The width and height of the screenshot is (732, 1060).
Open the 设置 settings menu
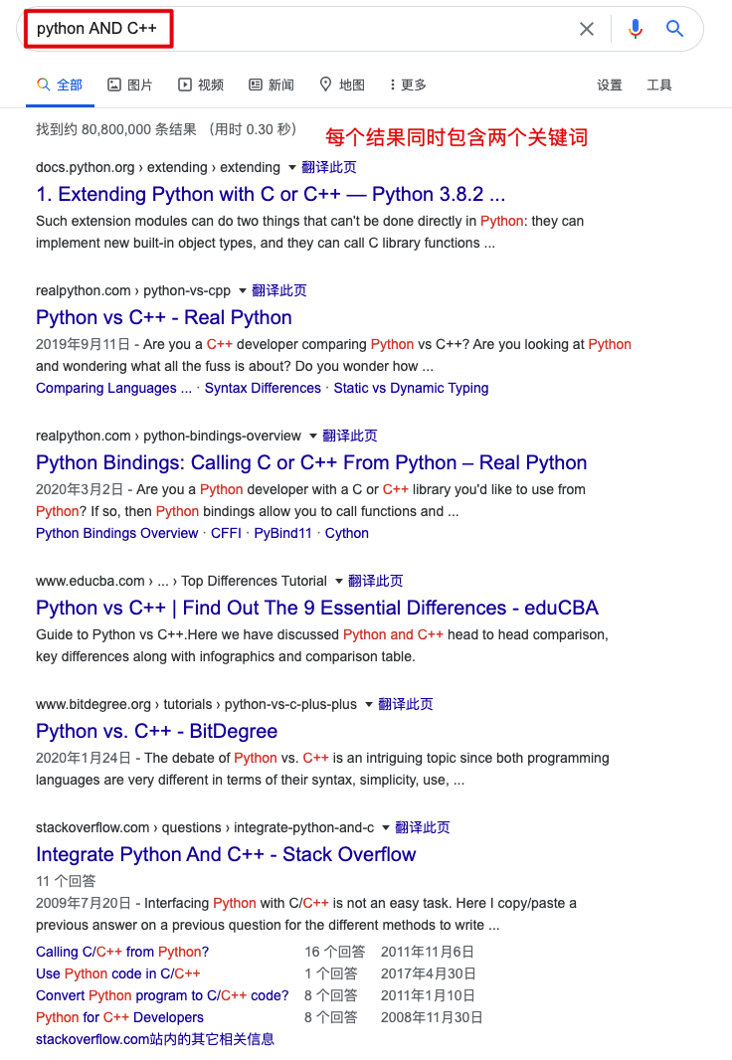tap(610, 86)
